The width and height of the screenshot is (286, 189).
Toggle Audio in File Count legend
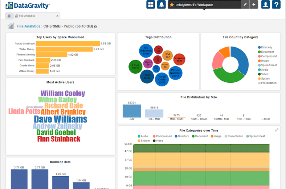[x=263, y=70]
